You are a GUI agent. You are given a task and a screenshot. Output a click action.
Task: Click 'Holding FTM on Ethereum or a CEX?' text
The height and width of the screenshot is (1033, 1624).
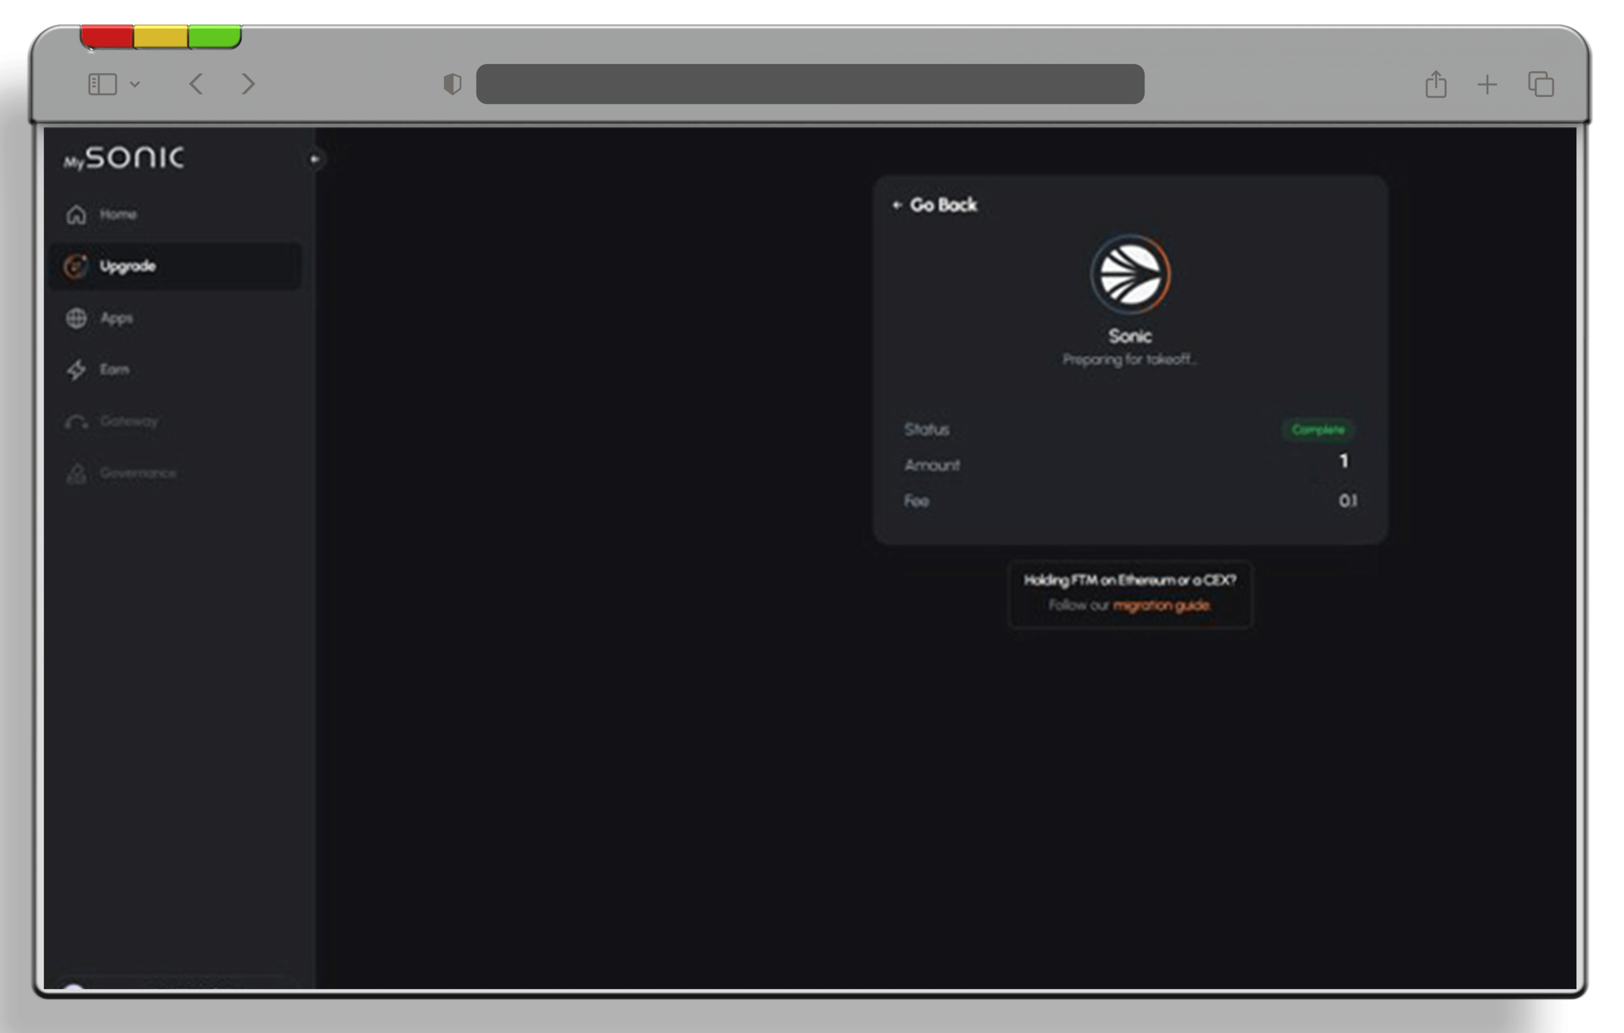pos(1130,580)
